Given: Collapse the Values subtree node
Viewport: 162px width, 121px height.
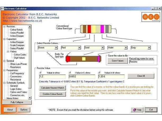Looking at the screenshot, I should pyautogui.click(x=8, y=52).
